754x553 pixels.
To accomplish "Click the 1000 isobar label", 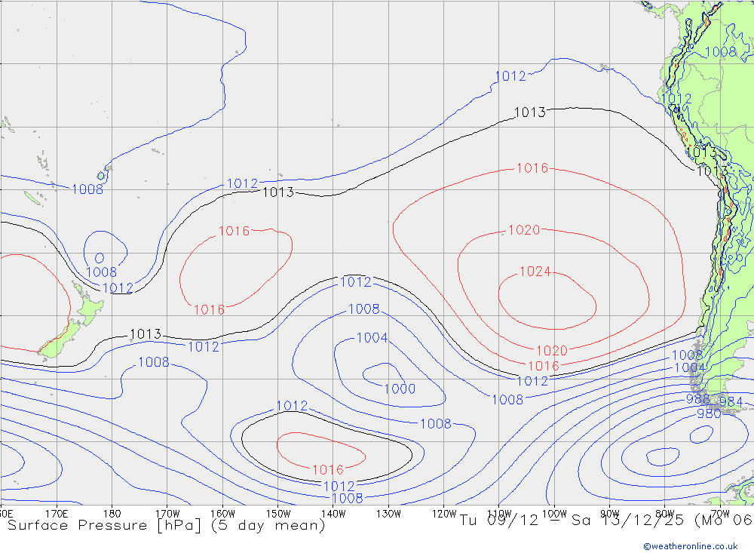I will click(400, 389).
